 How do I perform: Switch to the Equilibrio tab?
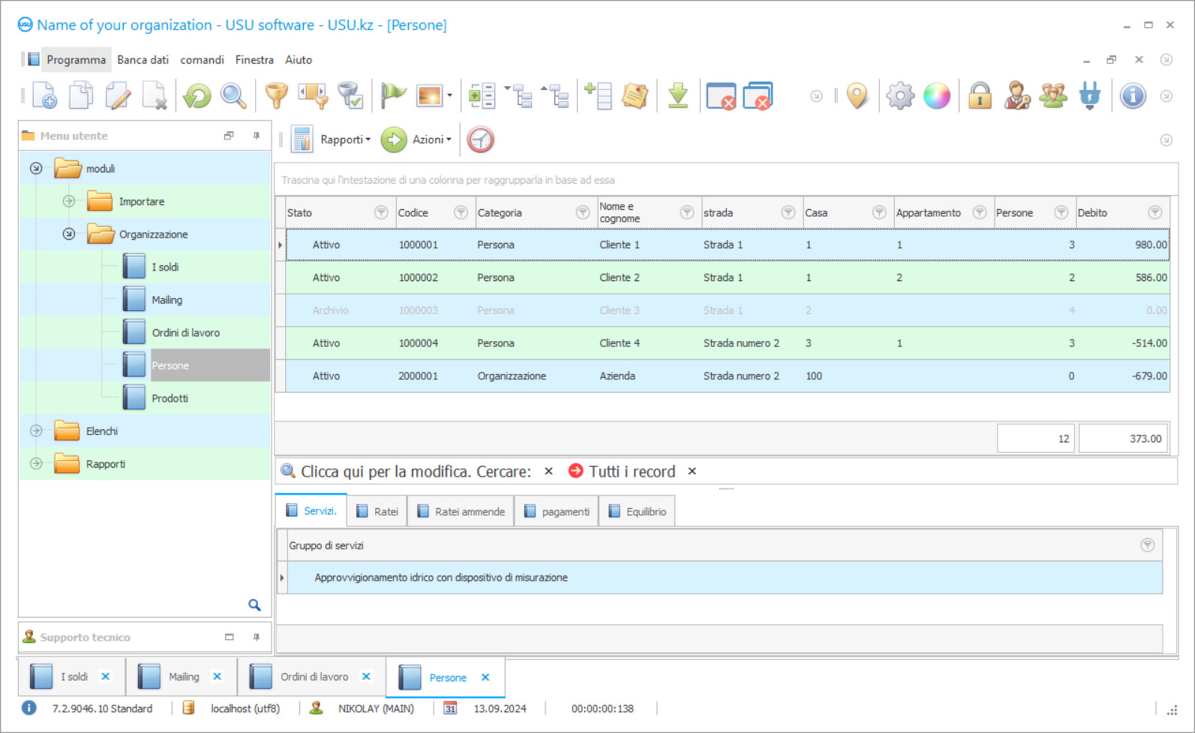(638, 511)
